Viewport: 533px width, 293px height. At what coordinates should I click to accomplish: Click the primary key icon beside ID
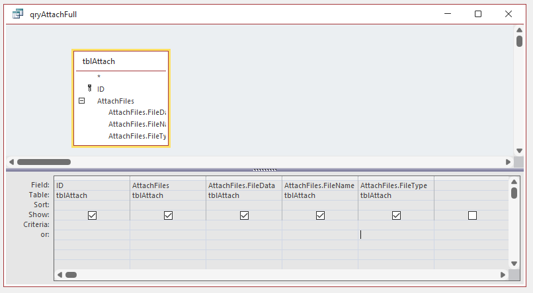tap(89, 88)
